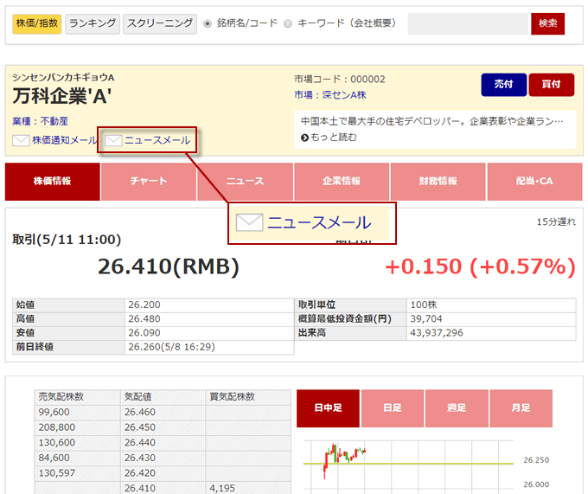Open the 株価/指数 tab at top
Viewport: 588px width, 494px height.
coord(36,23)
